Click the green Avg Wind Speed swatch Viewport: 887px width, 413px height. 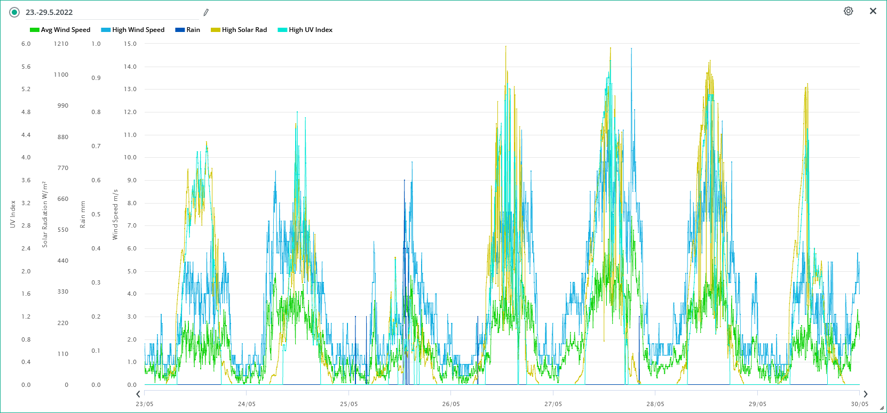pos(35,30)
